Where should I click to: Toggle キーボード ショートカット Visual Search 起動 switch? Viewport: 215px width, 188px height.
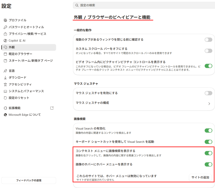pos(209,142)
